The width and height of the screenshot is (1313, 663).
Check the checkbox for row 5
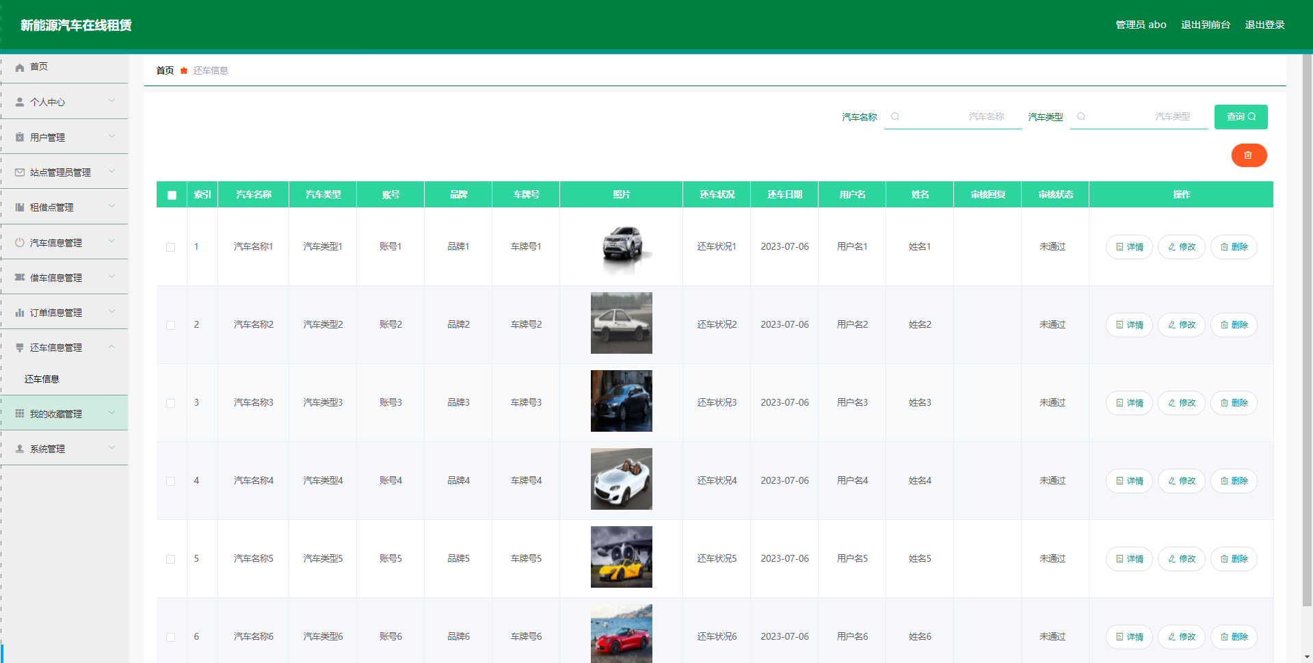coord(171,559)
